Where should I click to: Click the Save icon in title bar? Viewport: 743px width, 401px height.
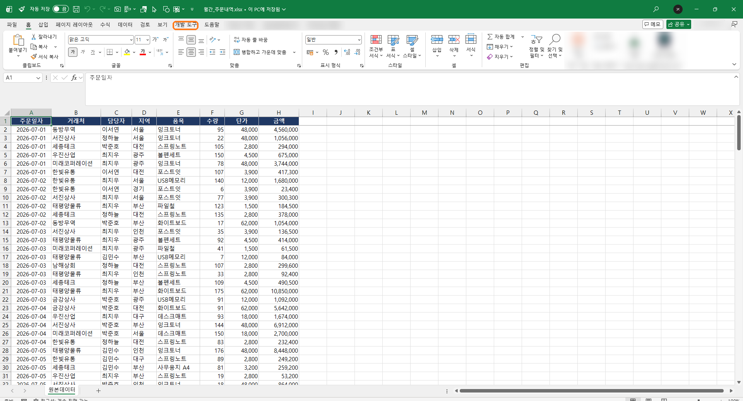point(76,9)
